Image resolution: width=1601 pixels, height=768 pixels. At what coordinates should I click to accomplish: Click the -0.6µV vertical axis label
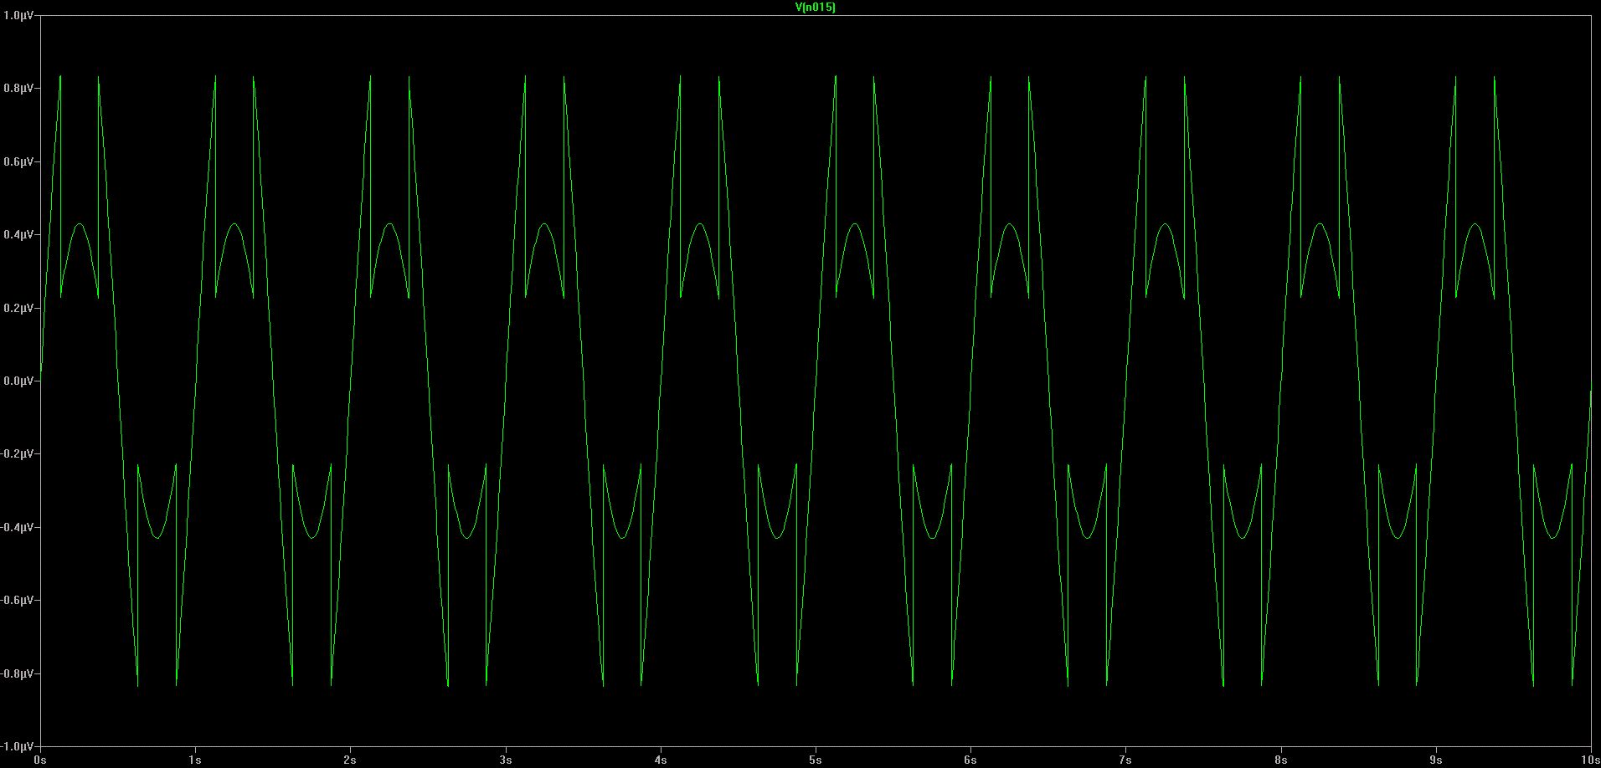click(18, 600)
